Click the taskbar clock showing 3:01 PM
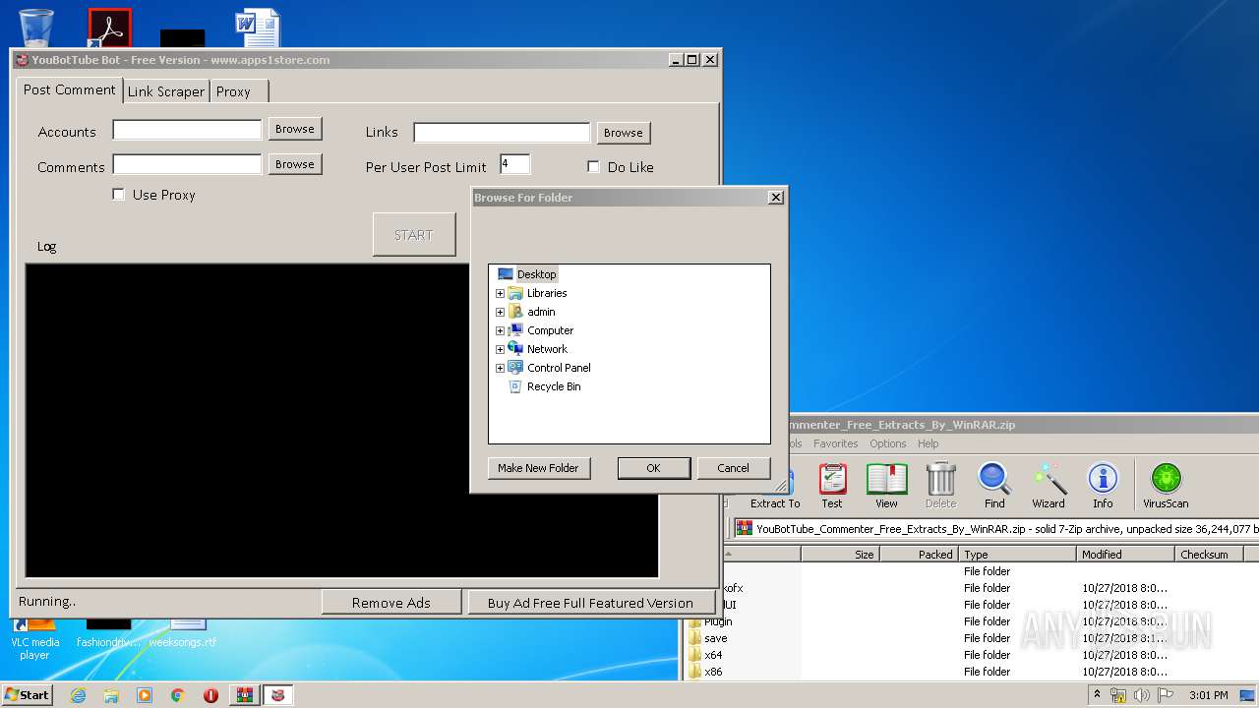 (x=1209, y=695)
